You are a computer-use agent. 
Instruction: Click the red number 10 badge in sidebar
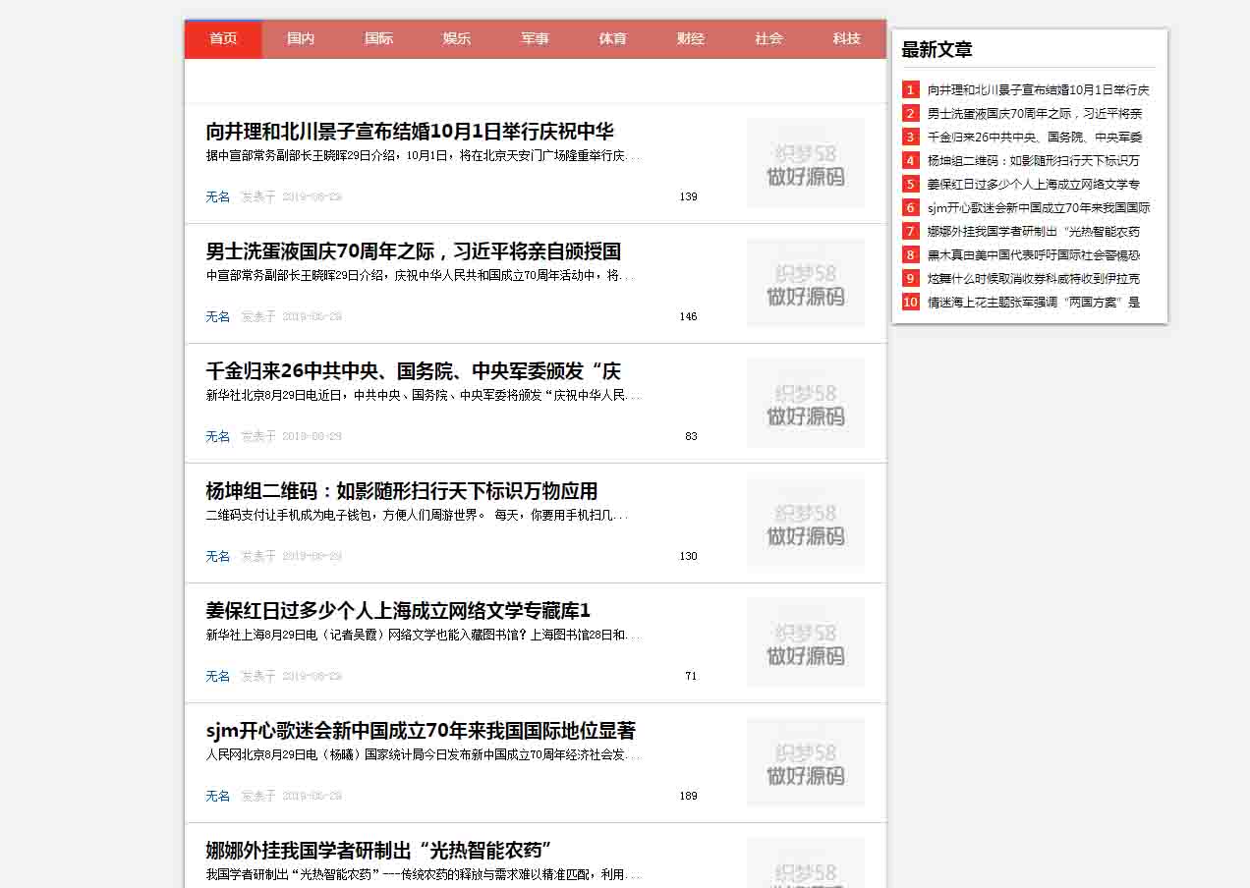click(911, 303)
